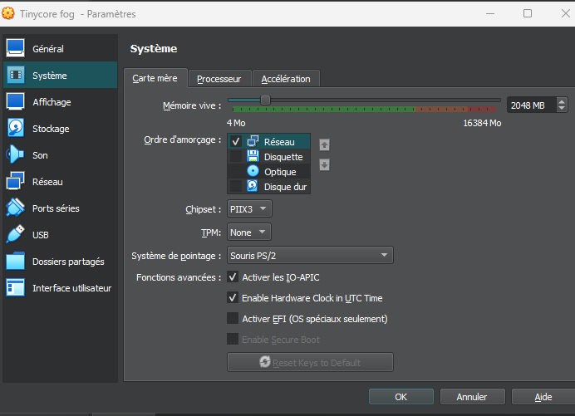Open the Dossiers partagés folder icon
Screen dimensions: 575x416
click(x=16, y=261)
